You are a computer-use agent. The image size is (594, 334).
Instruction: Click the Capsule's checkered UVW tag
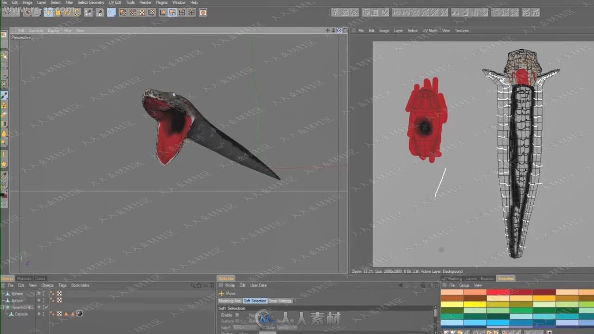pyautogui.click(x=59, y=314)
